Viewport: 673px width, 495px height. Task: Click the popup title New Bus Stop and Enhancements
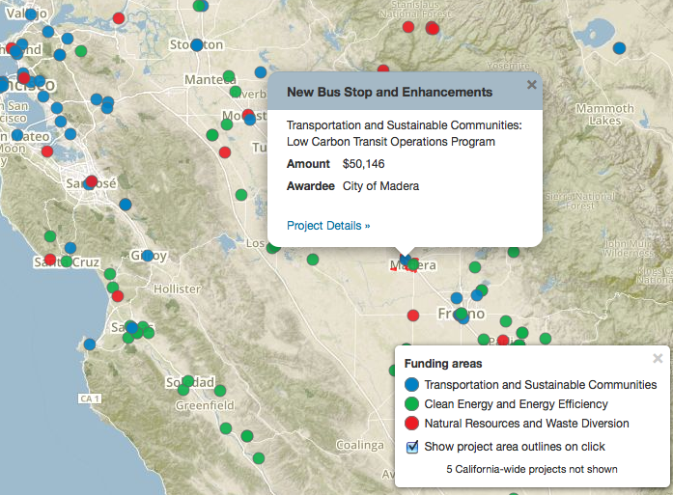click(390, 93)
